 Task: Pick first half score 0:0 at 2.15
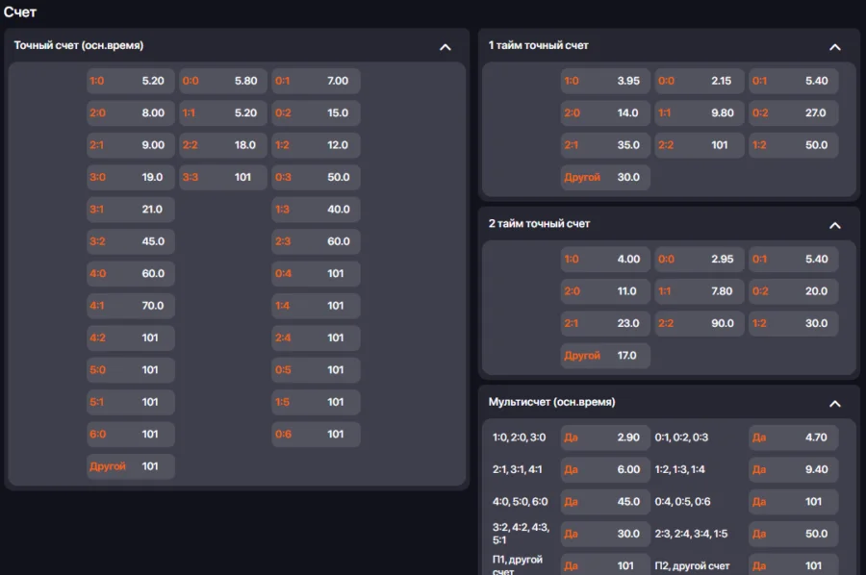(700, 81)
